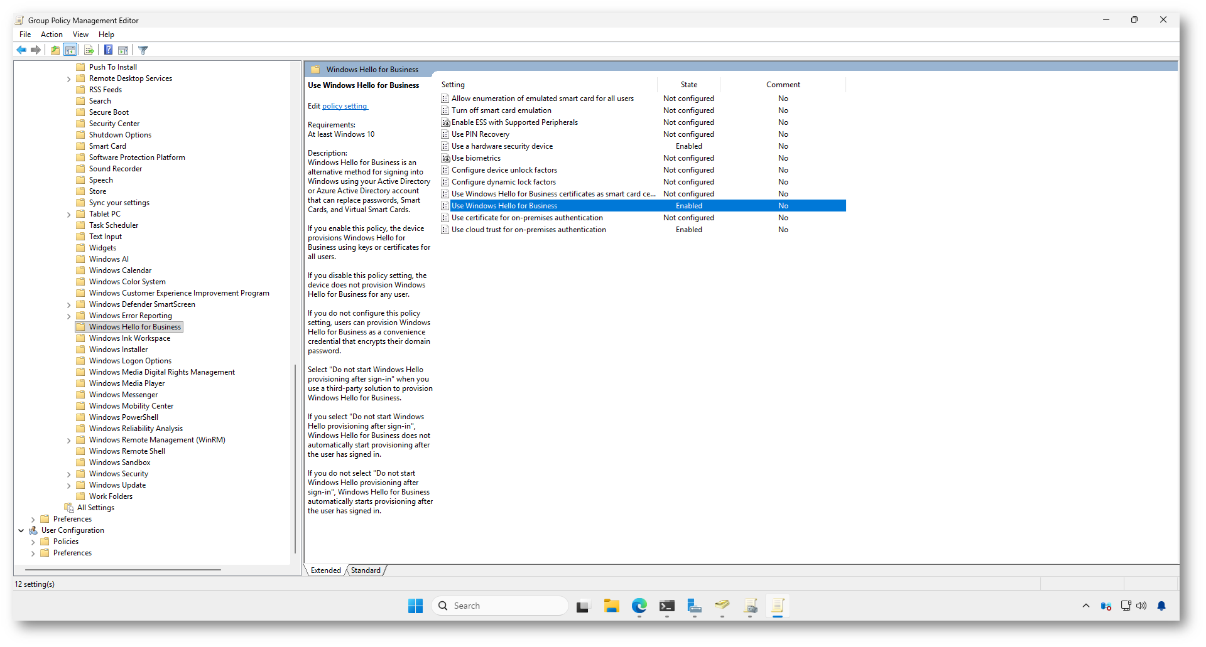This screenshot has width=1206, height=647.
Task: Toggle the Show/Hide Console Tree icon
Action: point(70,50)
